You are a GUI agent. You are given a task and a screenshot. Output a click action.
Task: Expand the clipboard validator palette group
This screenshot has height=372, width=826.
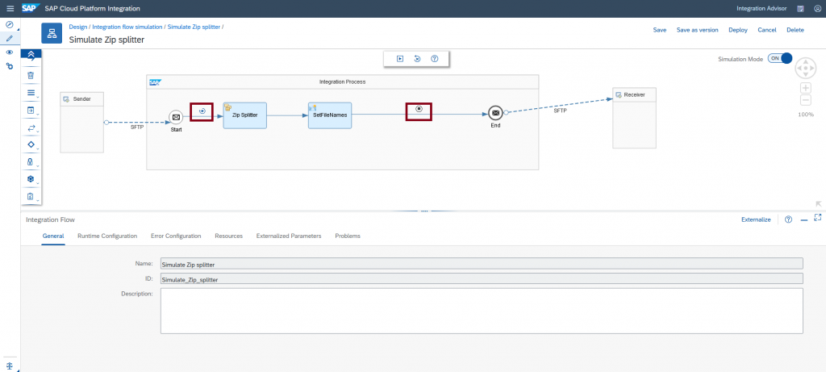[31, 197]
